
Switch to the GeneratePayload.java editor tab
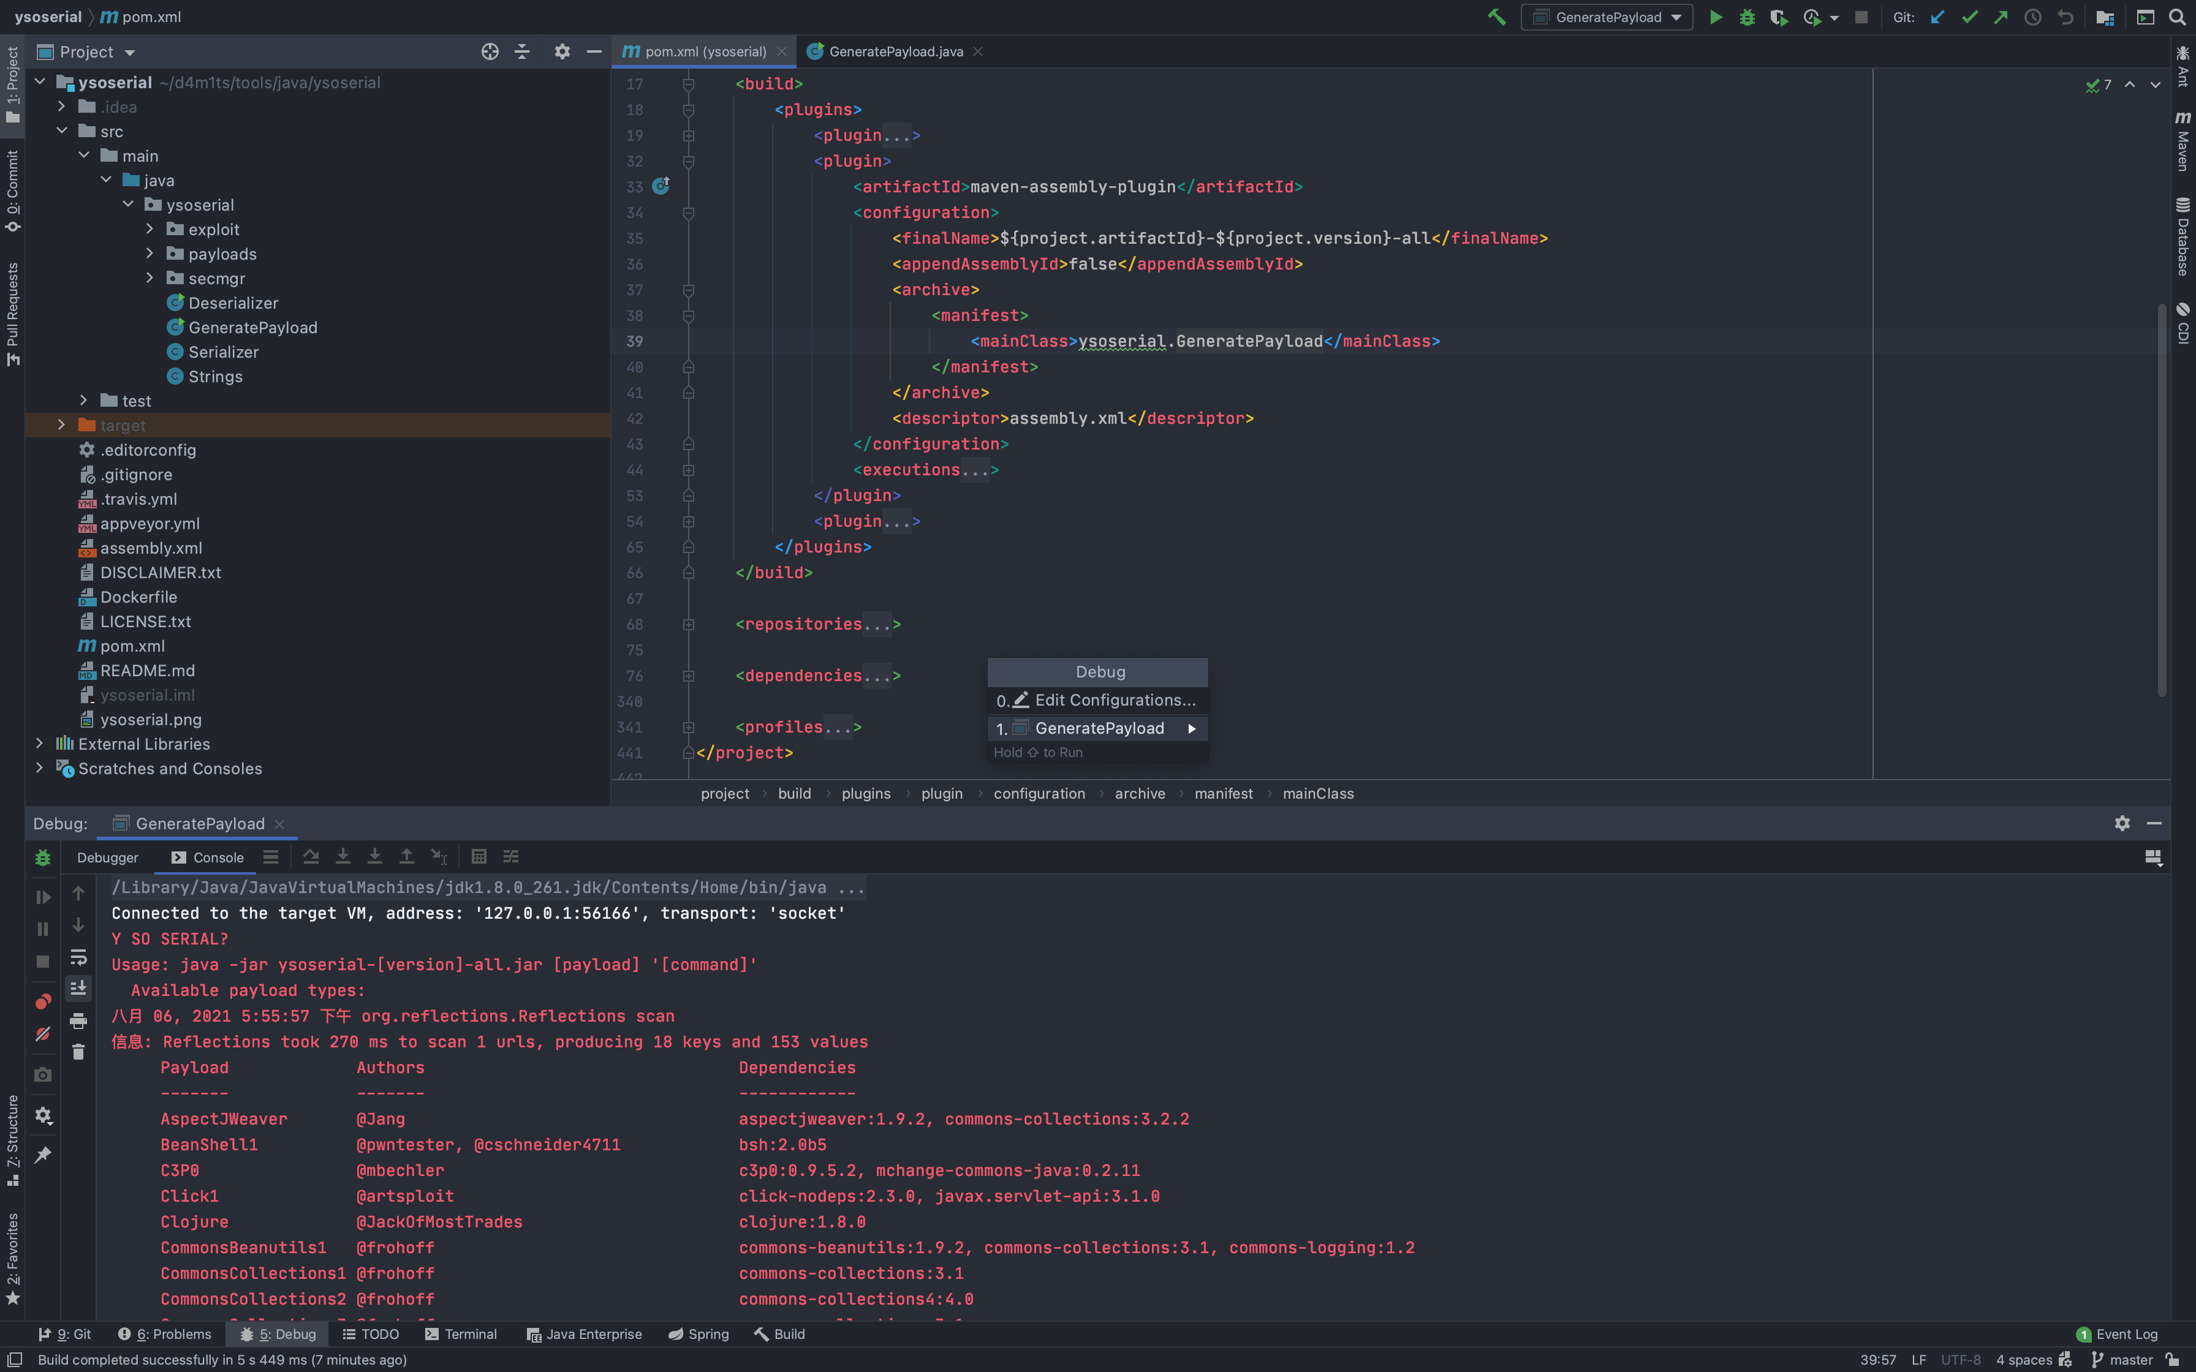point(895,51)
